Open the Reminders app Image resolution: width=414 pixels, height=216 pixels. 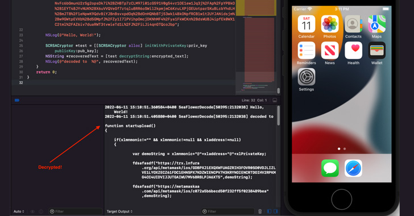pyautogui.click(x=307, y=51)
